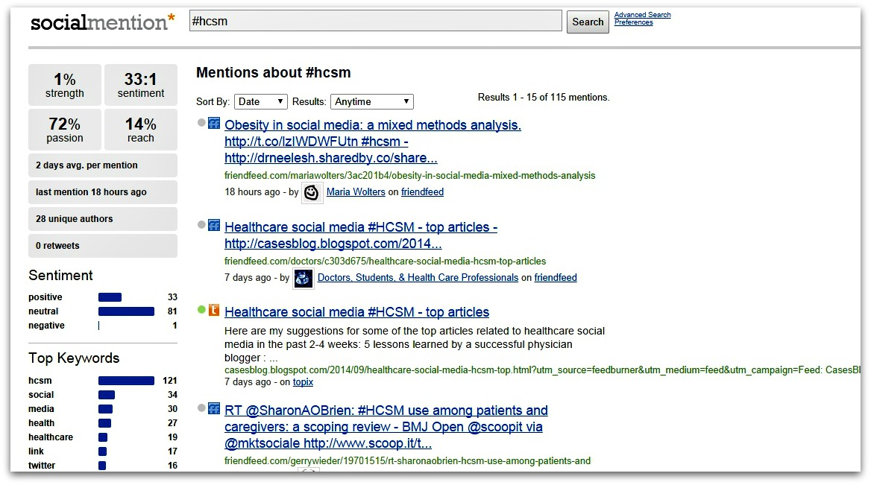
Task: Click the friendfeed.com/gerrywieder green URL text
Action: pos(407,460)
